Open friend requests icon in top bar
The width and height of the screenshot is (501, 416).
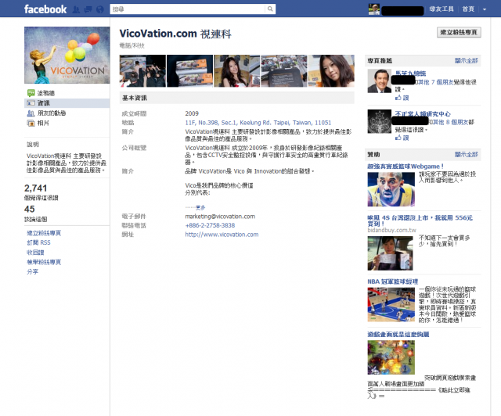point(76,9)
